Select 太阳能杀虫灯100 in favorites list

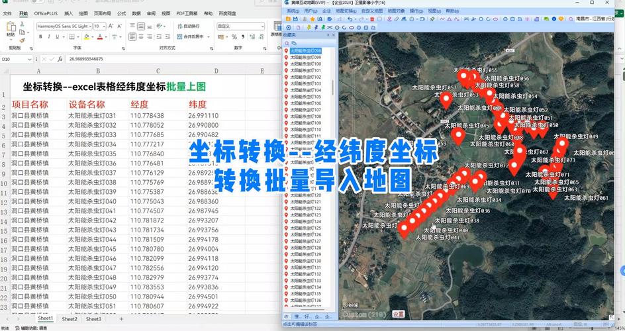click(x=306, y=64)
